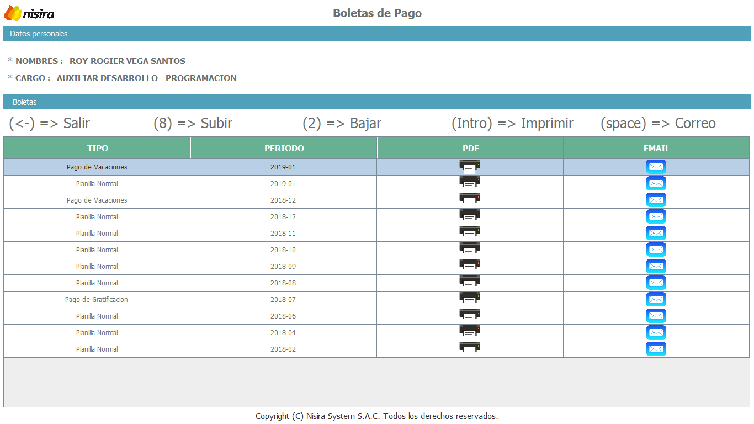Viewport: 754px width, 424px height.
Task: Print the Planilla Normal 2018-04 PDF
Action: (470, 332)
